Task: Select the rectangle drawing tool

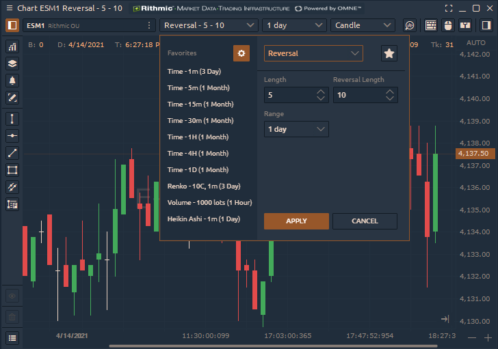Action: click(x=12, y=170)
